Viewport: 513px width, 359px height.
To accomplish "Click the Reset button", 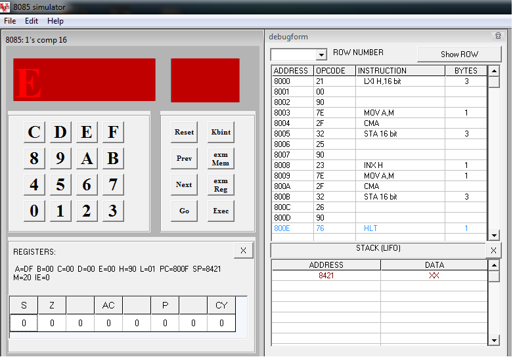I will 184,132.
